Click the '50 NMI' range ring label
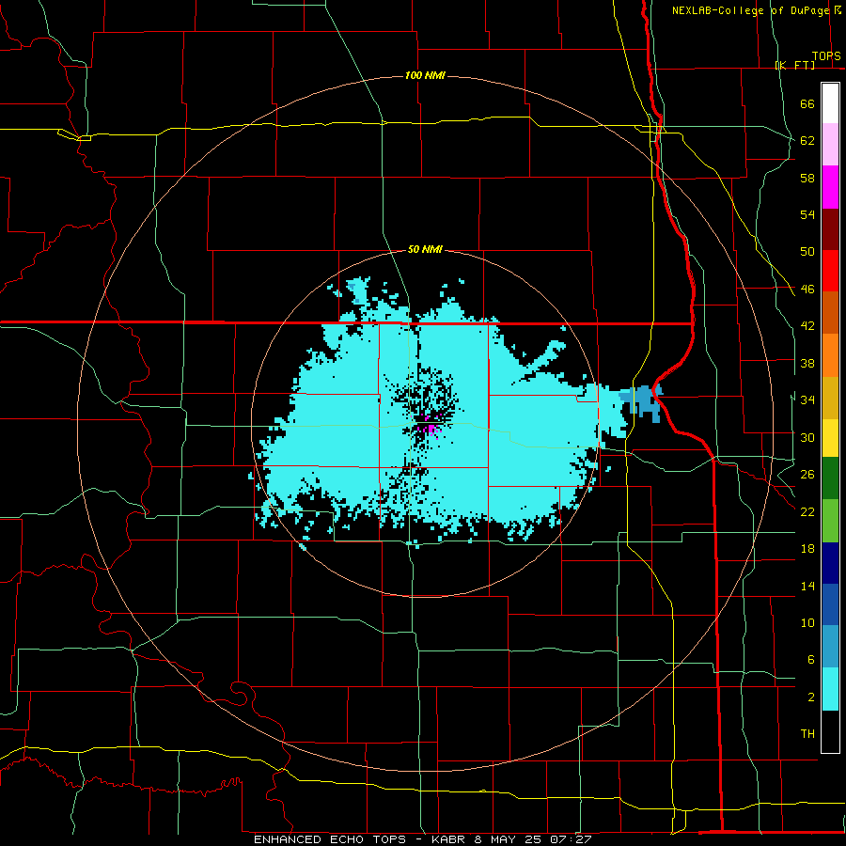Viewport: 846px width, 846px height. click(x=425, y=249)
